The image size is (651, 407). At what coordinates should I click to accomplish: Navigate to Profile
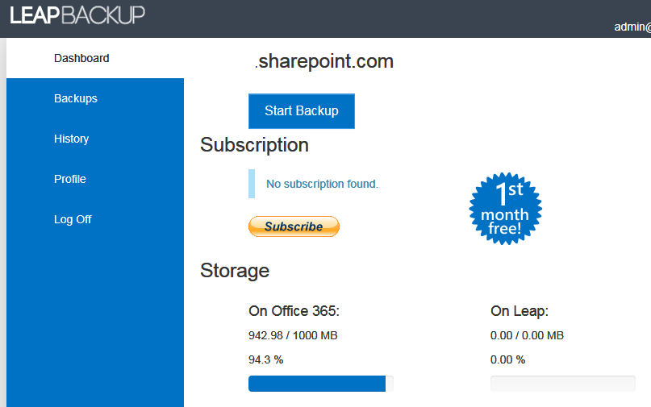point(70,179)
